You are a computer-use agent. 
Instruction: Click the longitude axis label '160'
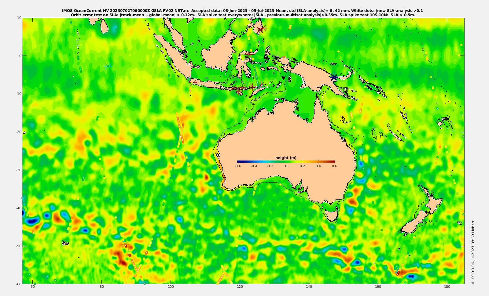pos(378,287)
